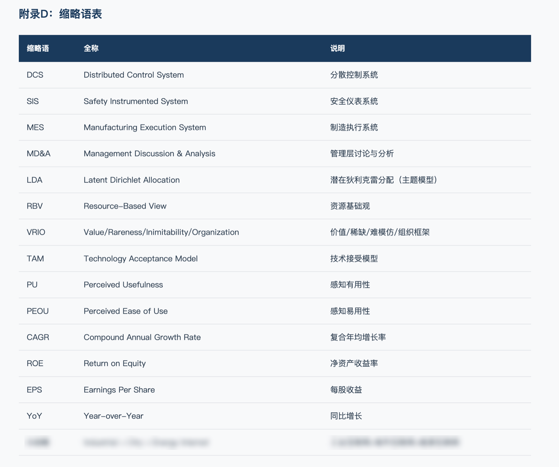This screenshot has width=559, height=467.
Task: Click the cell 复合年均增长率
Action: 358,337
